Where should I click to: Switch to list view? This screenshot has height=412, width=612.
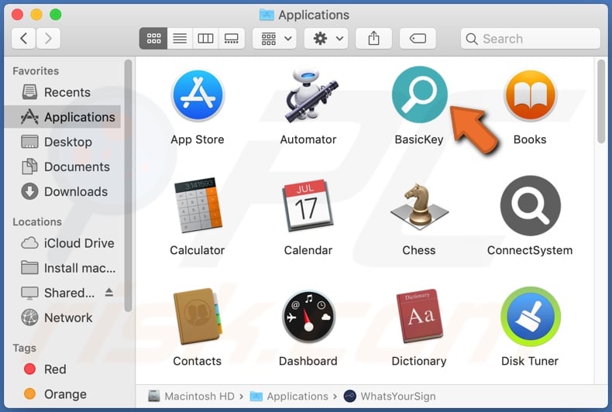point(180,38)
